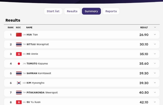
Task: Click athlete name HO Annie
Action: coord(32,54)
